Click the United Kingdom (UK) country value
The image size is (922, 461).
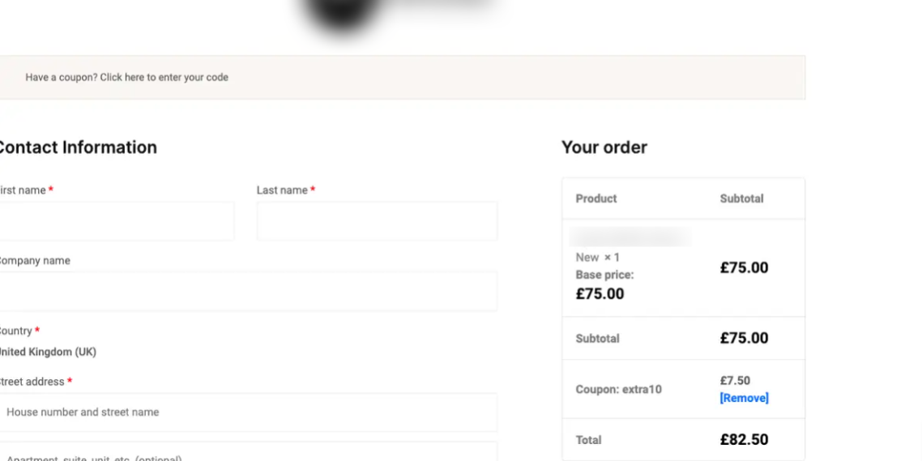tap(47, 352)
